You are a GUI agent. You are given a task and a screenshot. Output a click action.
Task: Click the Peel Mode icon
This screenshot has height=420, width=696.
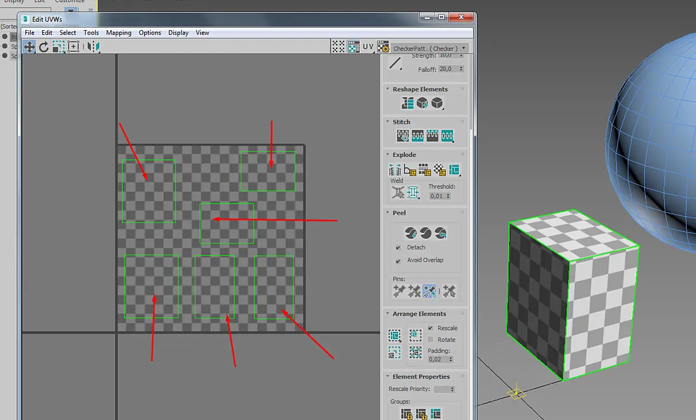tap(426, 232)
